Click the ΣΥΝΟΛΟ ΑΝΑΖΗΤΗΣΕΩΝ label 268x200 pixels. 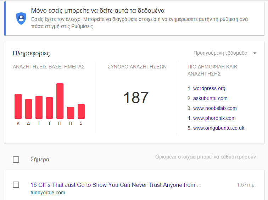(x=137, y=67)
